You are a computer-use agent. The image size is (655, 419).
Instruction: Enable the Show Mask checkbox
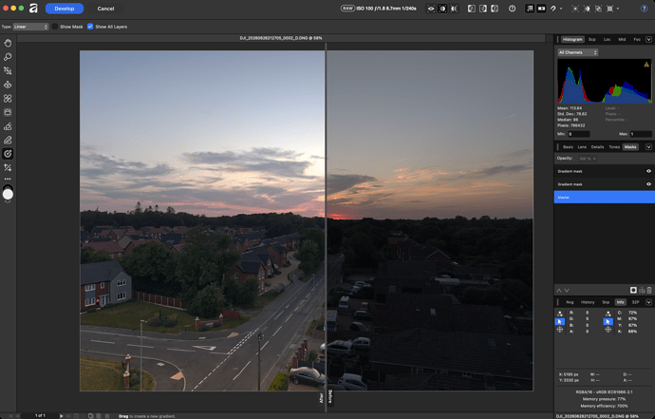pos(55,27)
